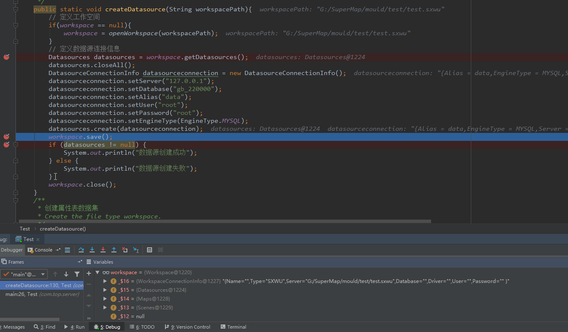568x332 pixels.
Task: Click the Step Into icon
Action: click(x=92, y=250)
